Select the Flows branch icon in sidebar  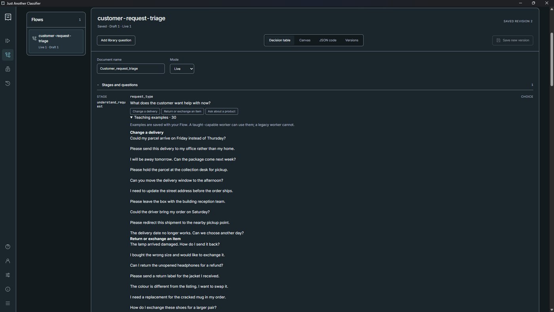click(x=8, y=55)
